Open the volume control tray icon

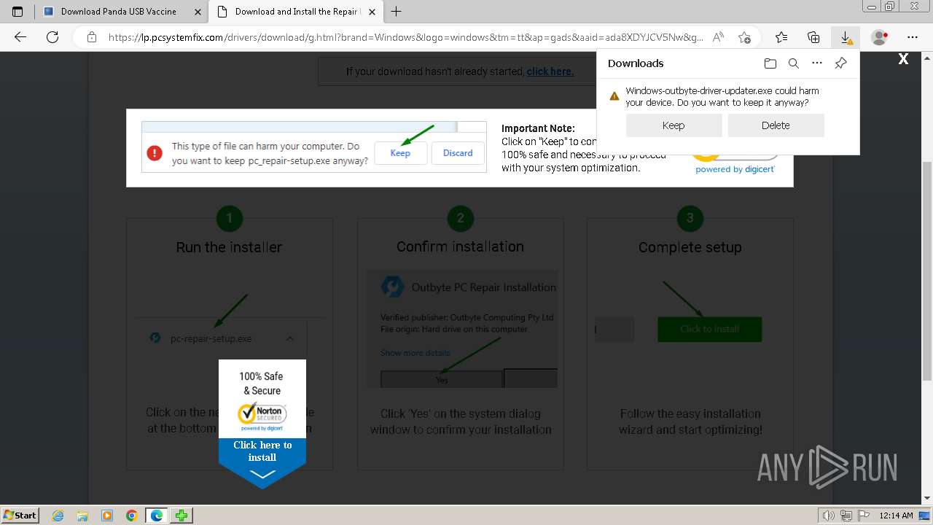point(829,516)
